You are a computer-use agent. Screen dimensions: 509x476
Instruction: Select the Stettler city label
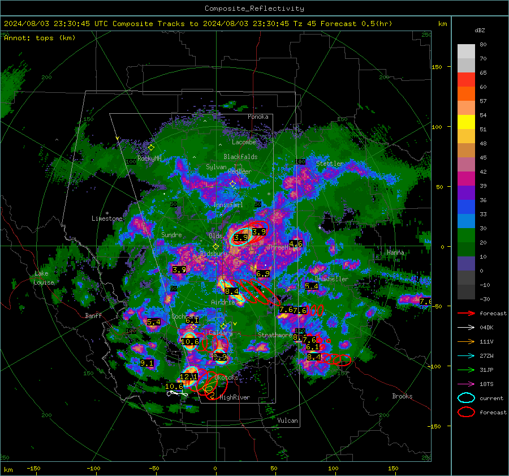coord(330,164)
